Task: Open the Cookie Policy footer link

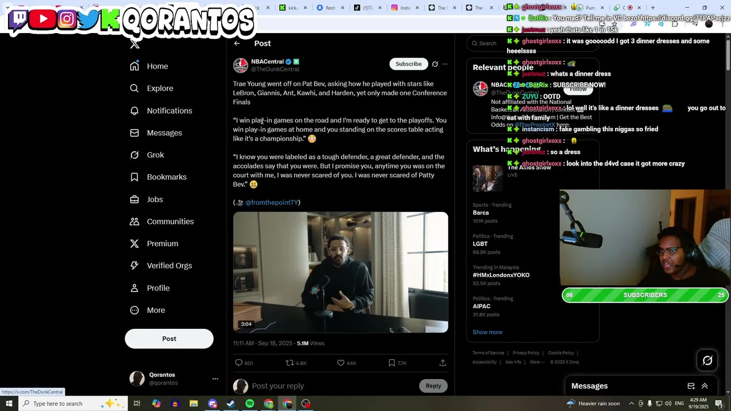Action: [561, 353]
